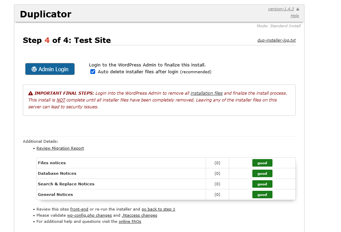Click the Step 4 of 4: Test Site heading
Screen dimensions: 341x232
click(x=67, y=41)
